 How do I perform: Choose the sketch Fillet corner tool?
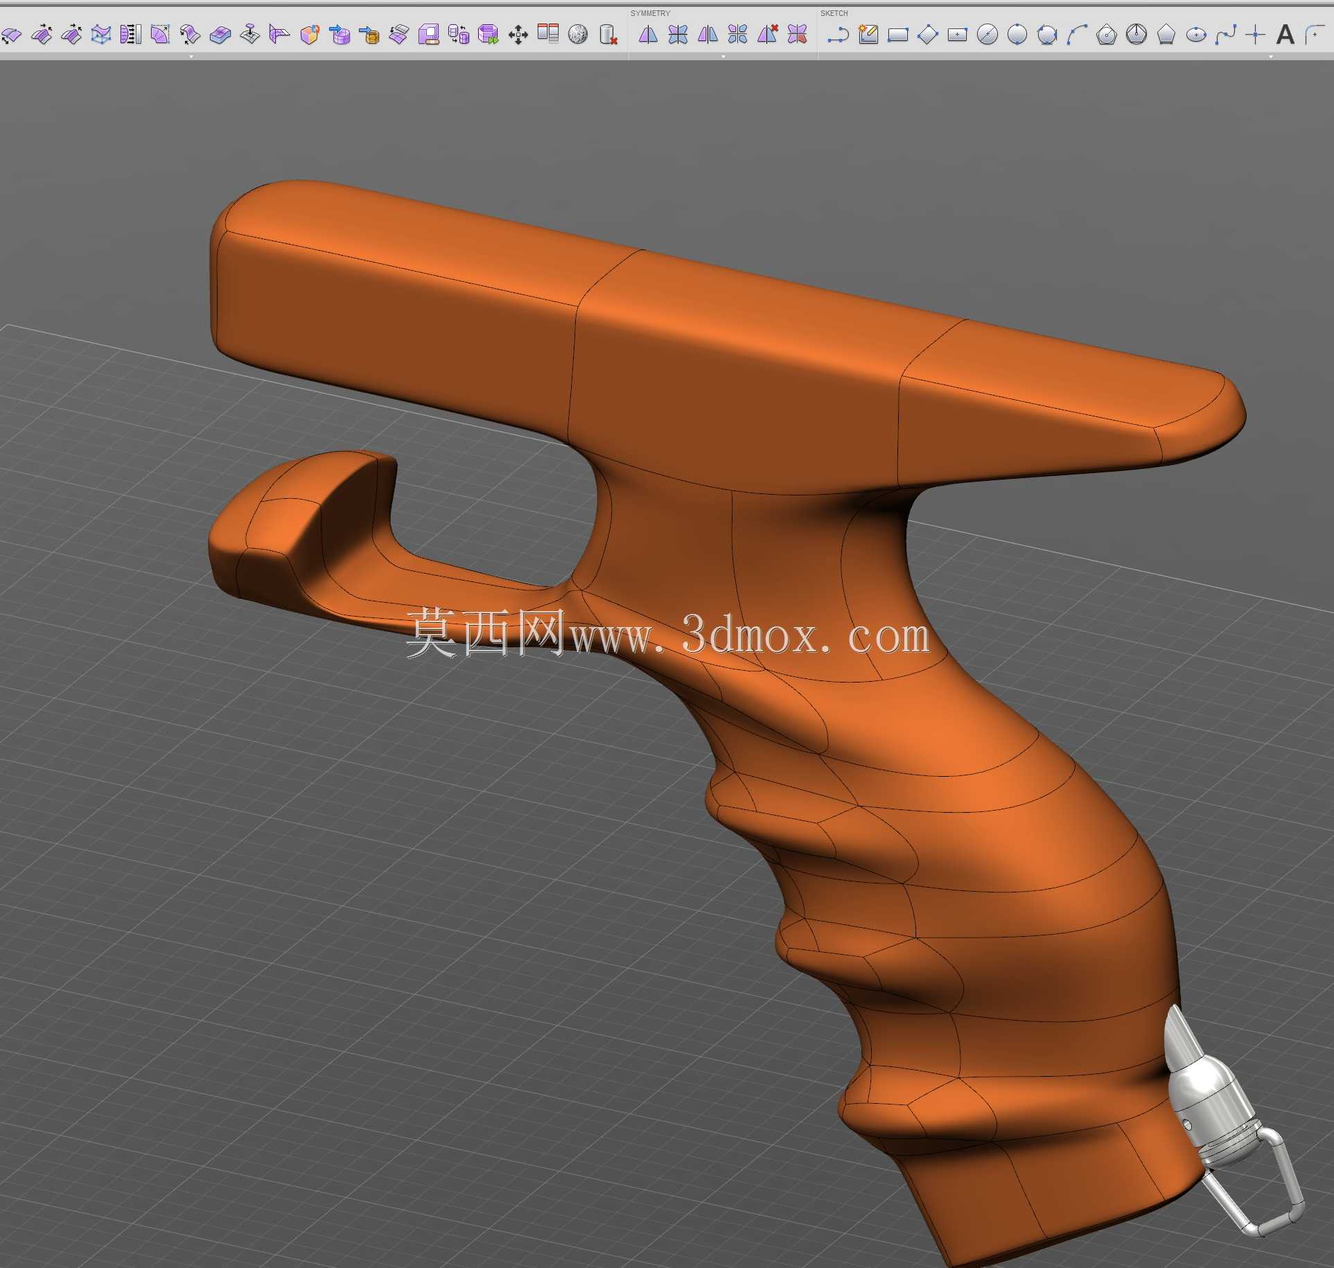click(1314, 35)
